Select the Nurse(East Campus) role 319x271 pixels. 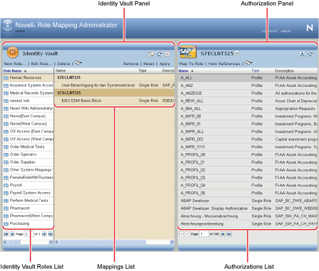point(28,116)
